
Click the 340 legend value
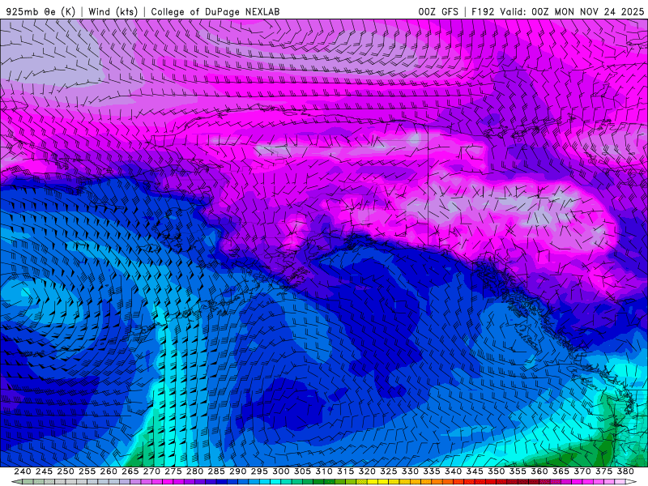[454, 471]
